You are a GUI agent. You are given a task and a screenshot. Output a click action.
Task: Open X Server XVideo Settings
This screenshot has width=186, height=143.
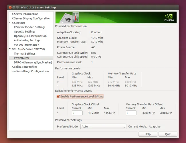pos(29,27)
